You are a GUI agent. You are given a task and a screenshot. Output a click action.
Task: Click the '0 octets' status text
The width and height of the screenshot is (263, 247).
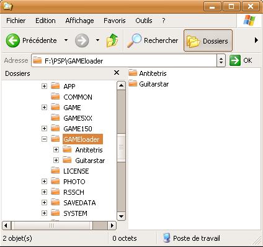(125, 238)
